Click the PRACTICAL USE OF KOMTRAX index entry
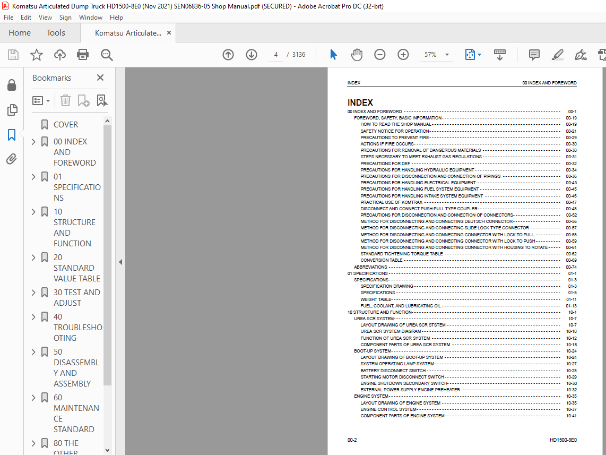 [x=392, y=202]
